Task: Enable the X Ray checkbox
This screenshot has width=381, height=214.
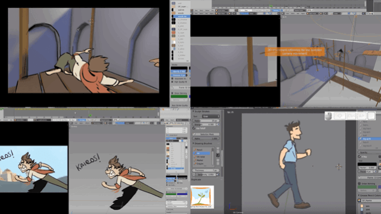Action: pos(360,156)
